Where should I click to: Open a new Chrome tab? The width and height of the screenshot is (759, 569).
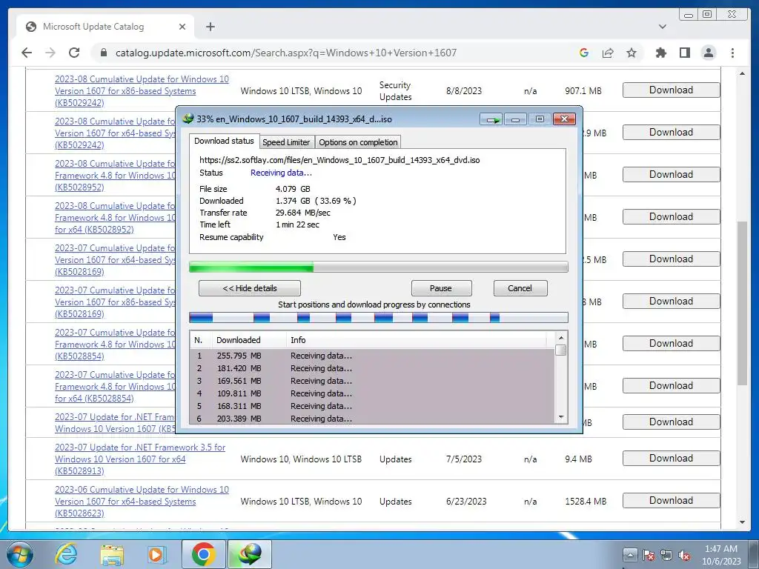click(x=210, y=27)
